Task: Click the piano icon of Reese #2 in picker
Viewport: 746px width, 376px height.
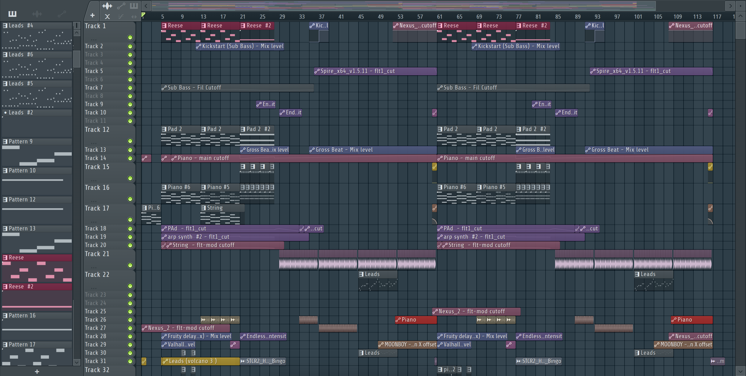Action: [5, 287]
